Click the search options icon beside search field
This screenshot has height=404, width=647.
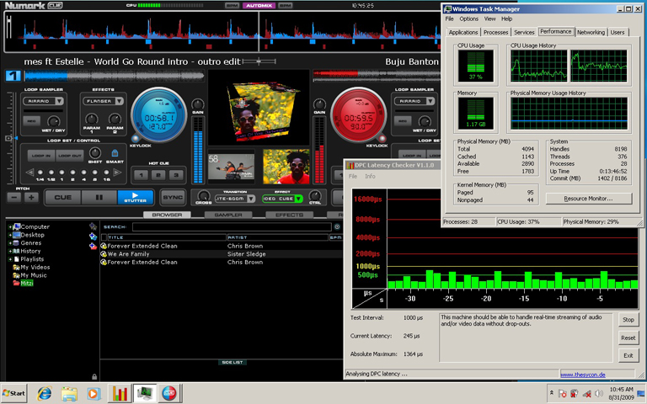coord(337,226)
